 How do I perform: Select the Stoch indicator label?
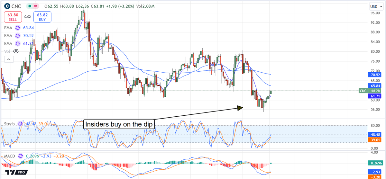click(9, 124)
